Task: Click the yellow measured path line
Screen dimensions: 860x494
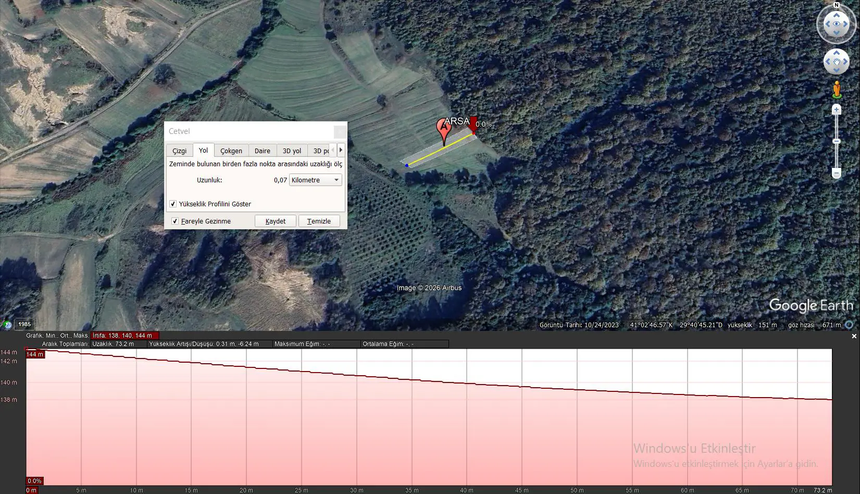Action: 440,150
